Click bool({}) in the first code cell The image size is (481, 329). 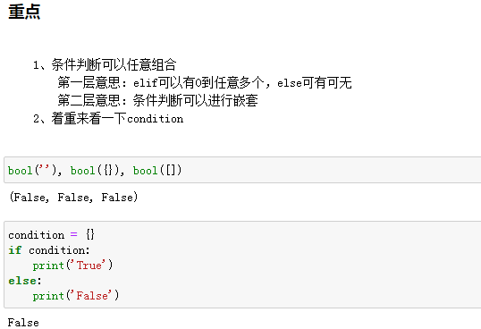pos(95,170)
